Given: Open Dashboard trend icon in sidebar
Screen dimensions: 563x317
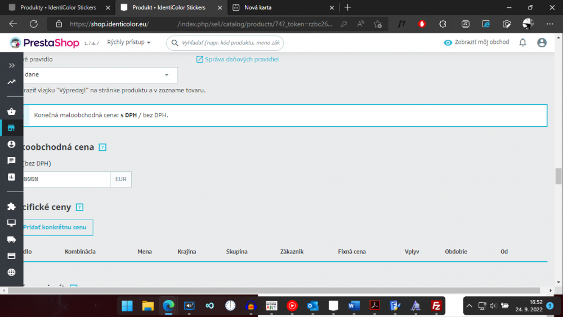Looking at the screenshot, I should pos(11,82).
